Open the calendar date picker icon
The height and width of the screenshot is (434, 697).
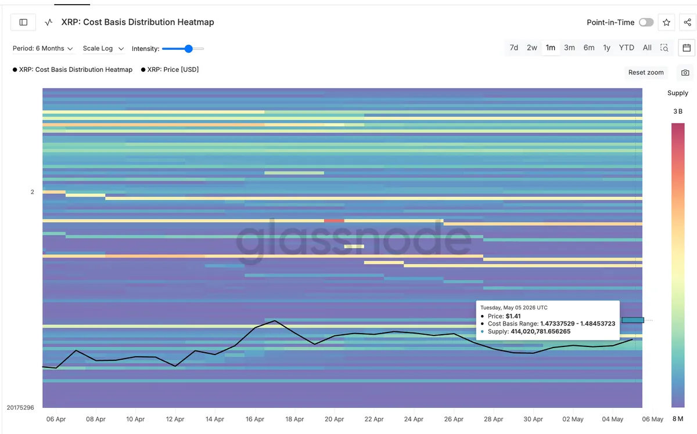pos(686,48)
